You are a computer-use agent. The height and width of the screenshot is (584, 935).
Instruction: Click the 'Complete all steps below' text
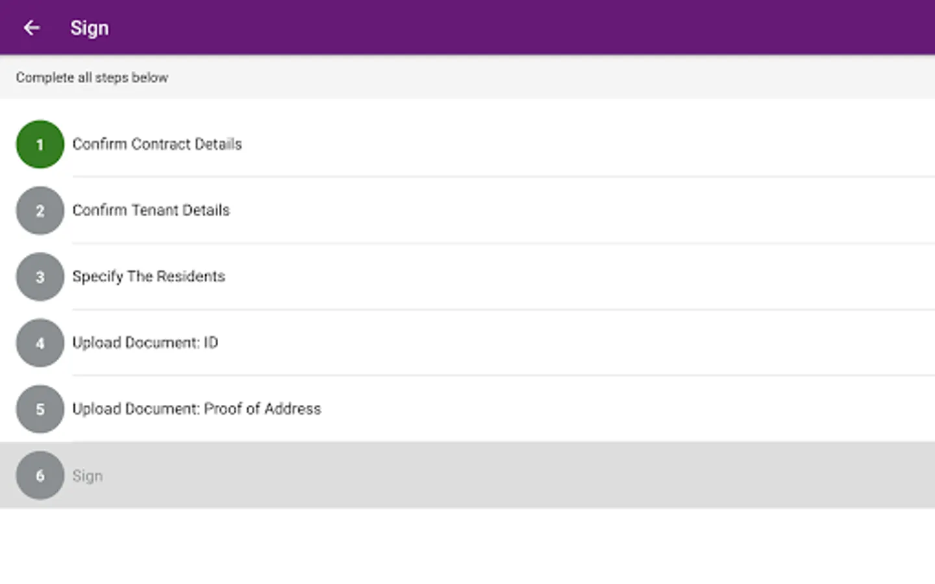coord(92,77)
